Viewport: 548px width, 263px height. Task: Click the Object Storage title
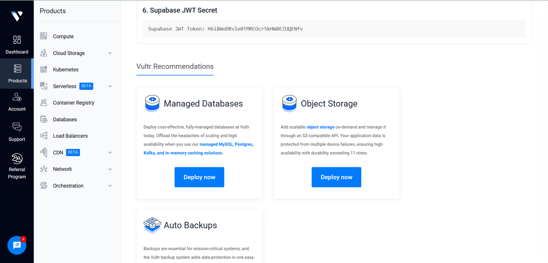pos(329,103)
